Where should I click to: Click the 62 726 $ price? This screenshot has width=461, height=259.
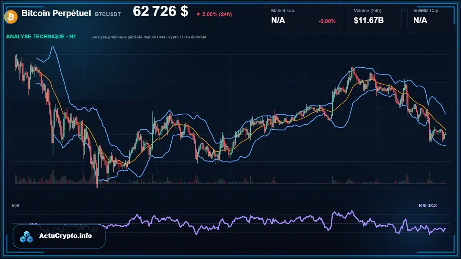(161, 12)
